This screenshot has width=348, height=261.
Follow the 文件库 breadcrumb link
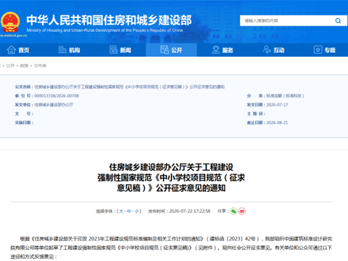[x=40, y=66]
